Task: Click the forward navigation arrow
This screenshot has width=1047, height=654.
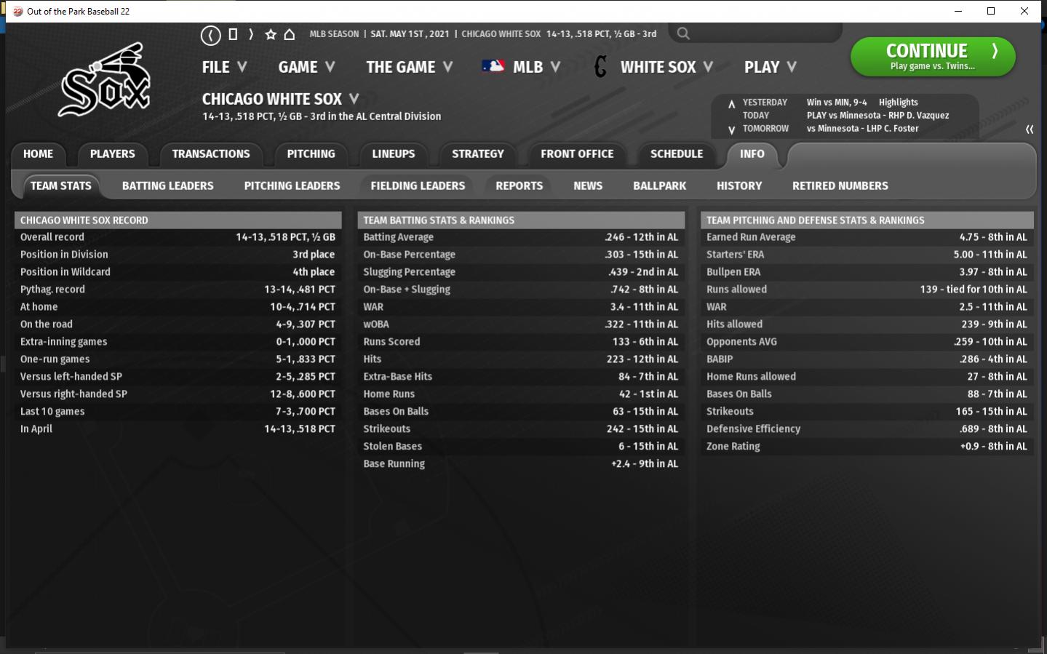Action: pyautogui.click(x=251, y=34)
